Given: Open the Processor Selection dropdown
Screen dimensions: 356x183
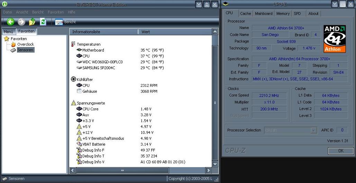Looking at the screenshot, I should point(291,130).
